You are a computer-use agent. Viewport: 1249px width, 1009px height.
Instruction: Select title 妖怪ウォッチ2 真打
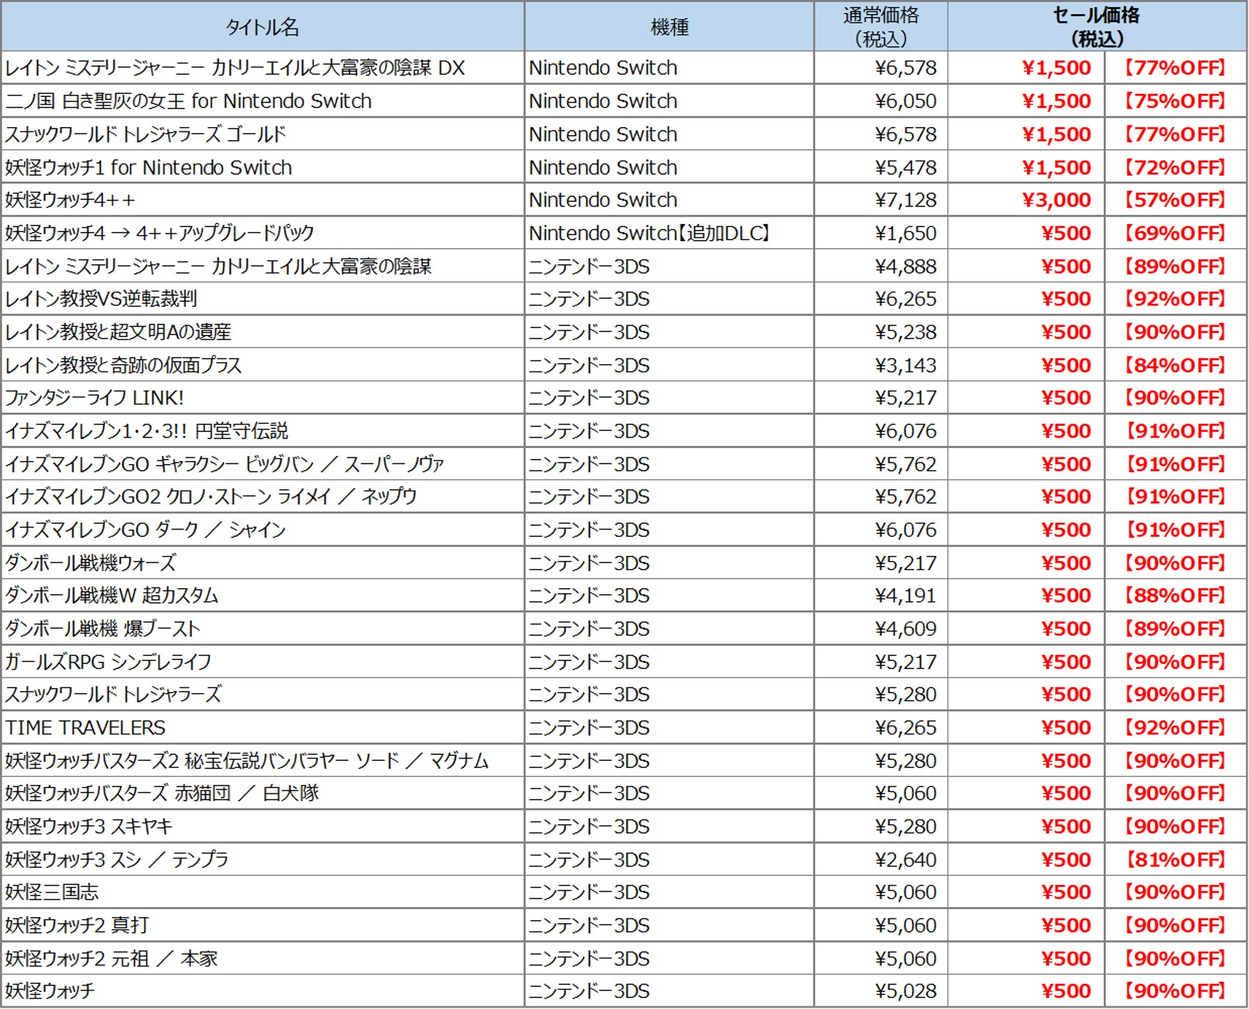[77, 925]
